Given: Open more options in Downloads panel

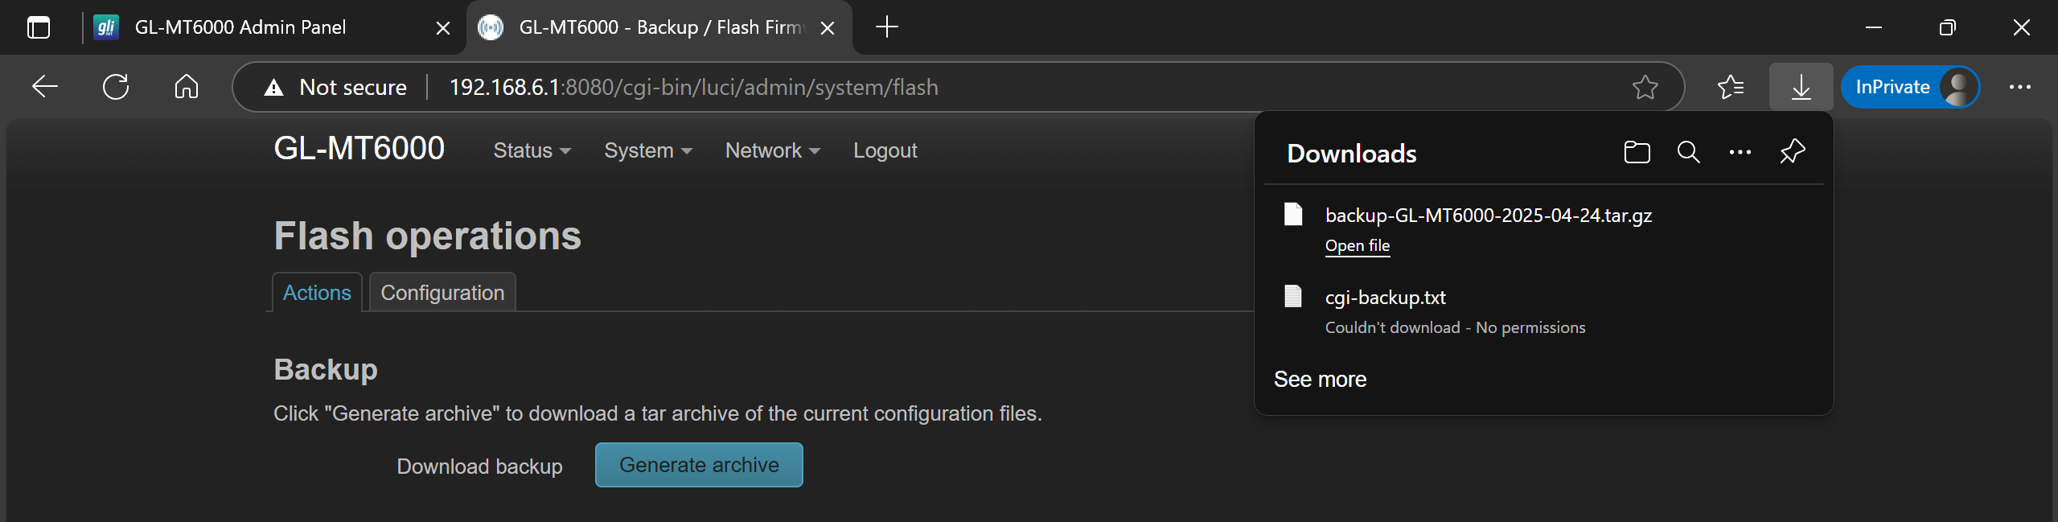Looking at the screenshot, I should click(x=1740, y=152).
